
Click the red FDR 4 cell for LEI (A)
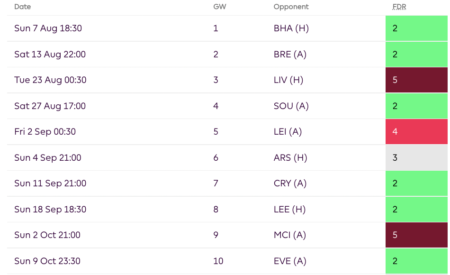(x=416, y=132)
